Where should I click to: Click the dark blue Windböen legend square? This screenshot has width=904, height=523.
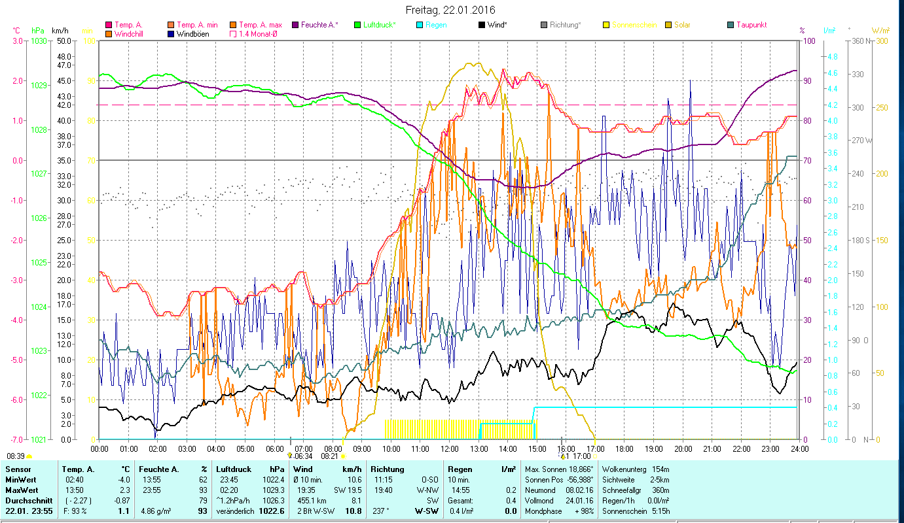(x=170, y=34)
